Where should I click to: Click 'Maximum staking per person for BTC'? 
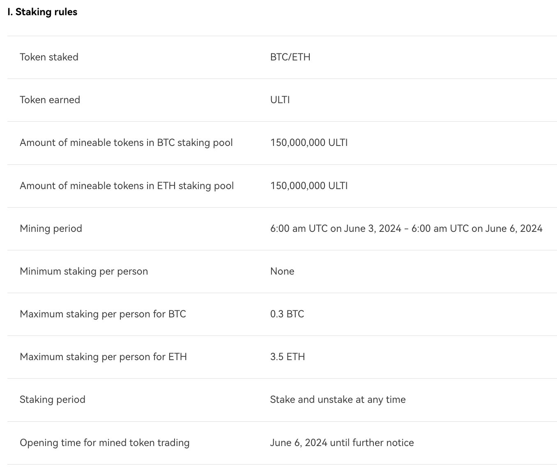pos(103,314)
